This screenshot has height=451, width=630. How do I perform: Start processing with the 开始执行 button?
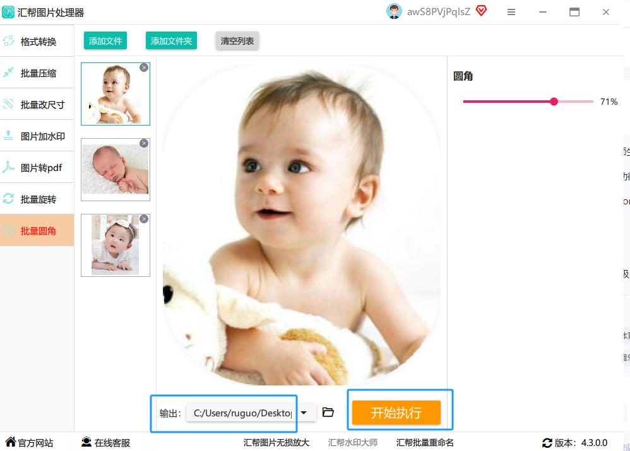(x=396, y=413)
